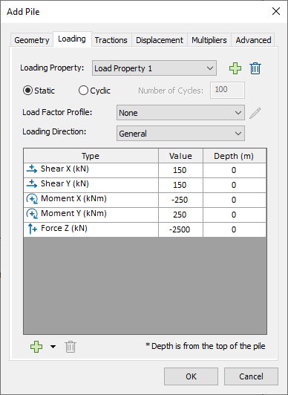Click the Type column header
This screenshot has height=395, width=288.
(91, 156)
